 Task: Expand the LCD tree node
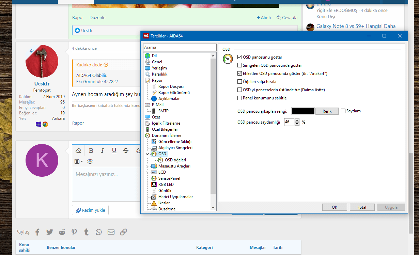pyautogui.click(x=147, y=172)
